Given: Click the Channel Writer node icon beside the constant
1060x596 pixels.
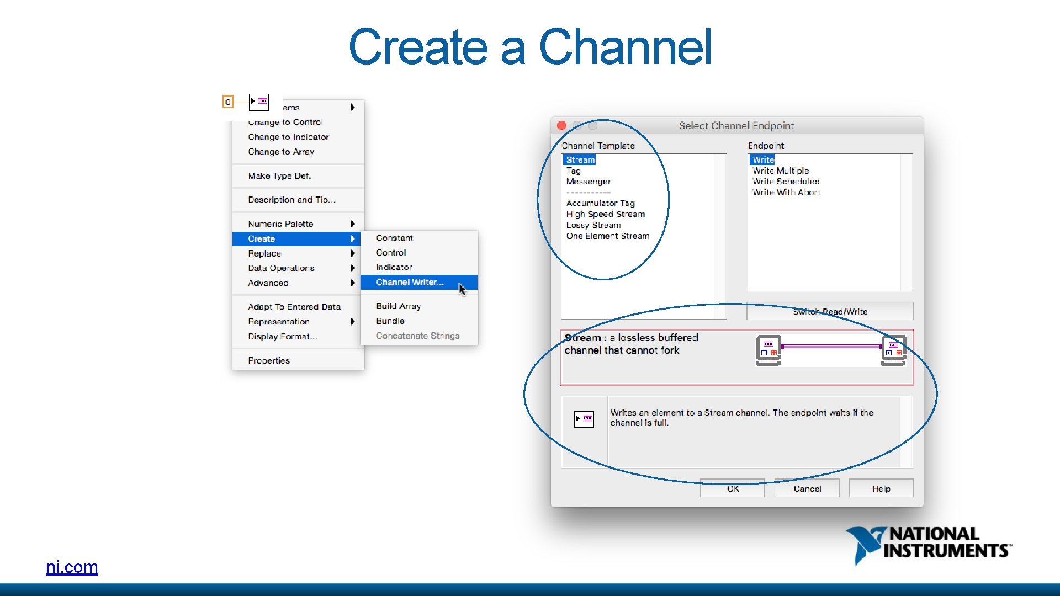Looking at the screenshot, I should point(258,101).
